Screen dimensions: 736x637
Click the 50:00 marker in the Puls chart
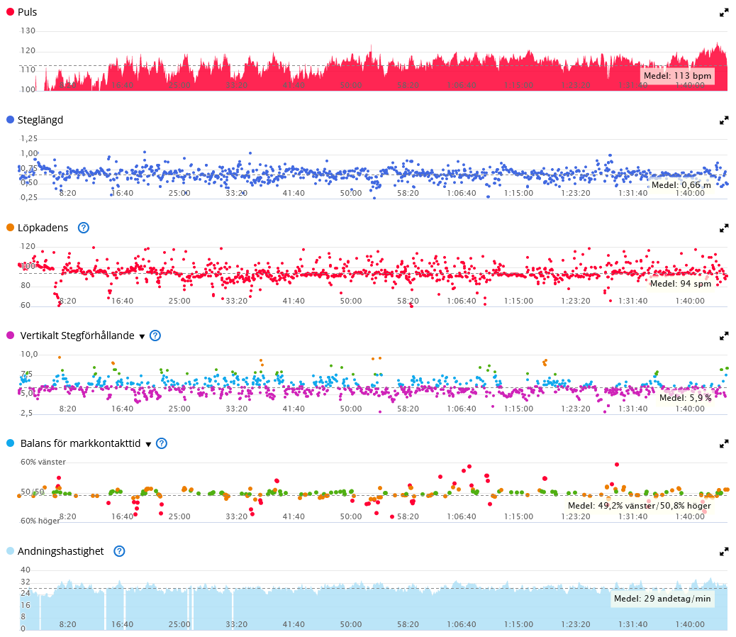(x=351, y=85)
